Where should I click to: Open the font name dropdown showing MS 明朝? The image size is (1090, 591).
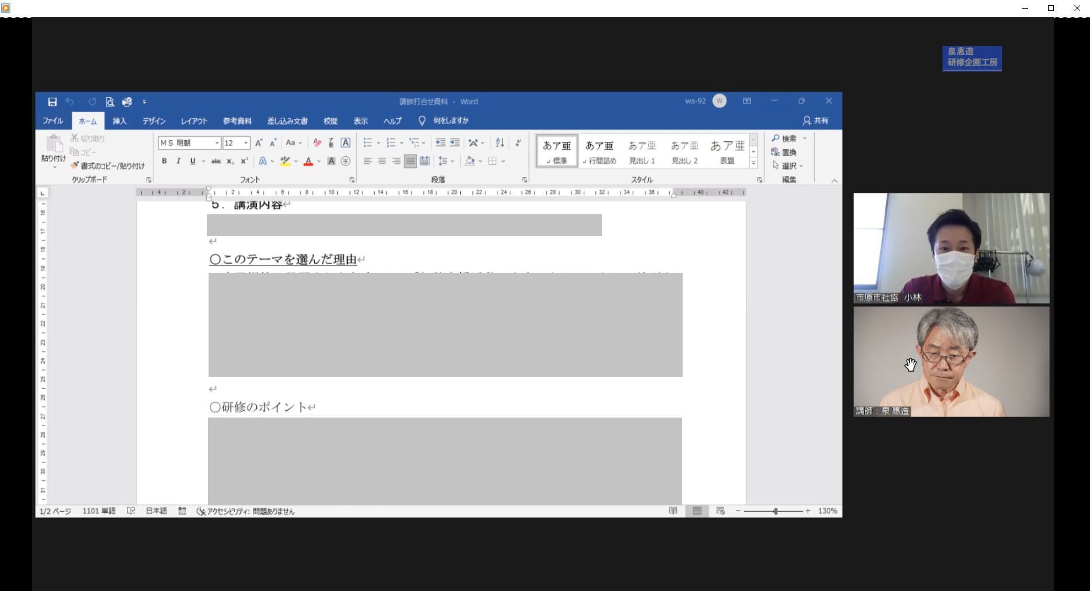tap(217, 142)
